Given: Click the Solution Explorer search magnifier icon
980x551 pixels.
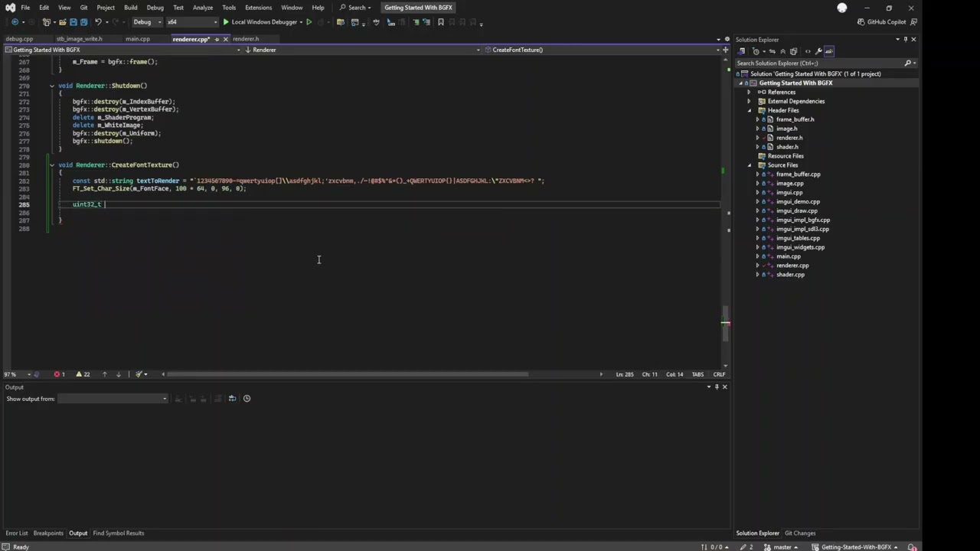Looking at the screenshot, I should click(x=908, y=63).
